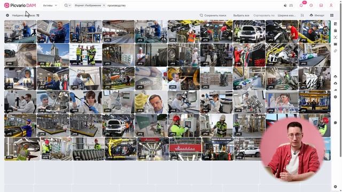
Task: Open notifications bell icon
Action: point(301,5)
